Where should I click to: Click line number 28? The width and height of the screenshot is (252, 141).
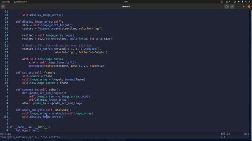coord(6,22)
